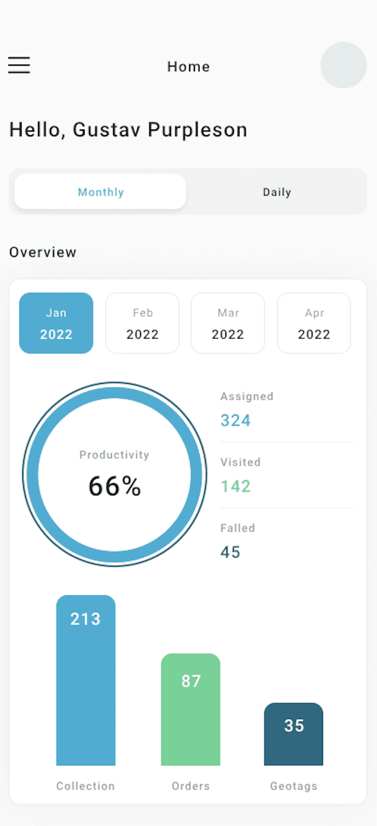Image resolution: width=377 pixels, height=826 pixels.
Task: Select the Mar 2022 month tab
Action: [x=228, y=323]
